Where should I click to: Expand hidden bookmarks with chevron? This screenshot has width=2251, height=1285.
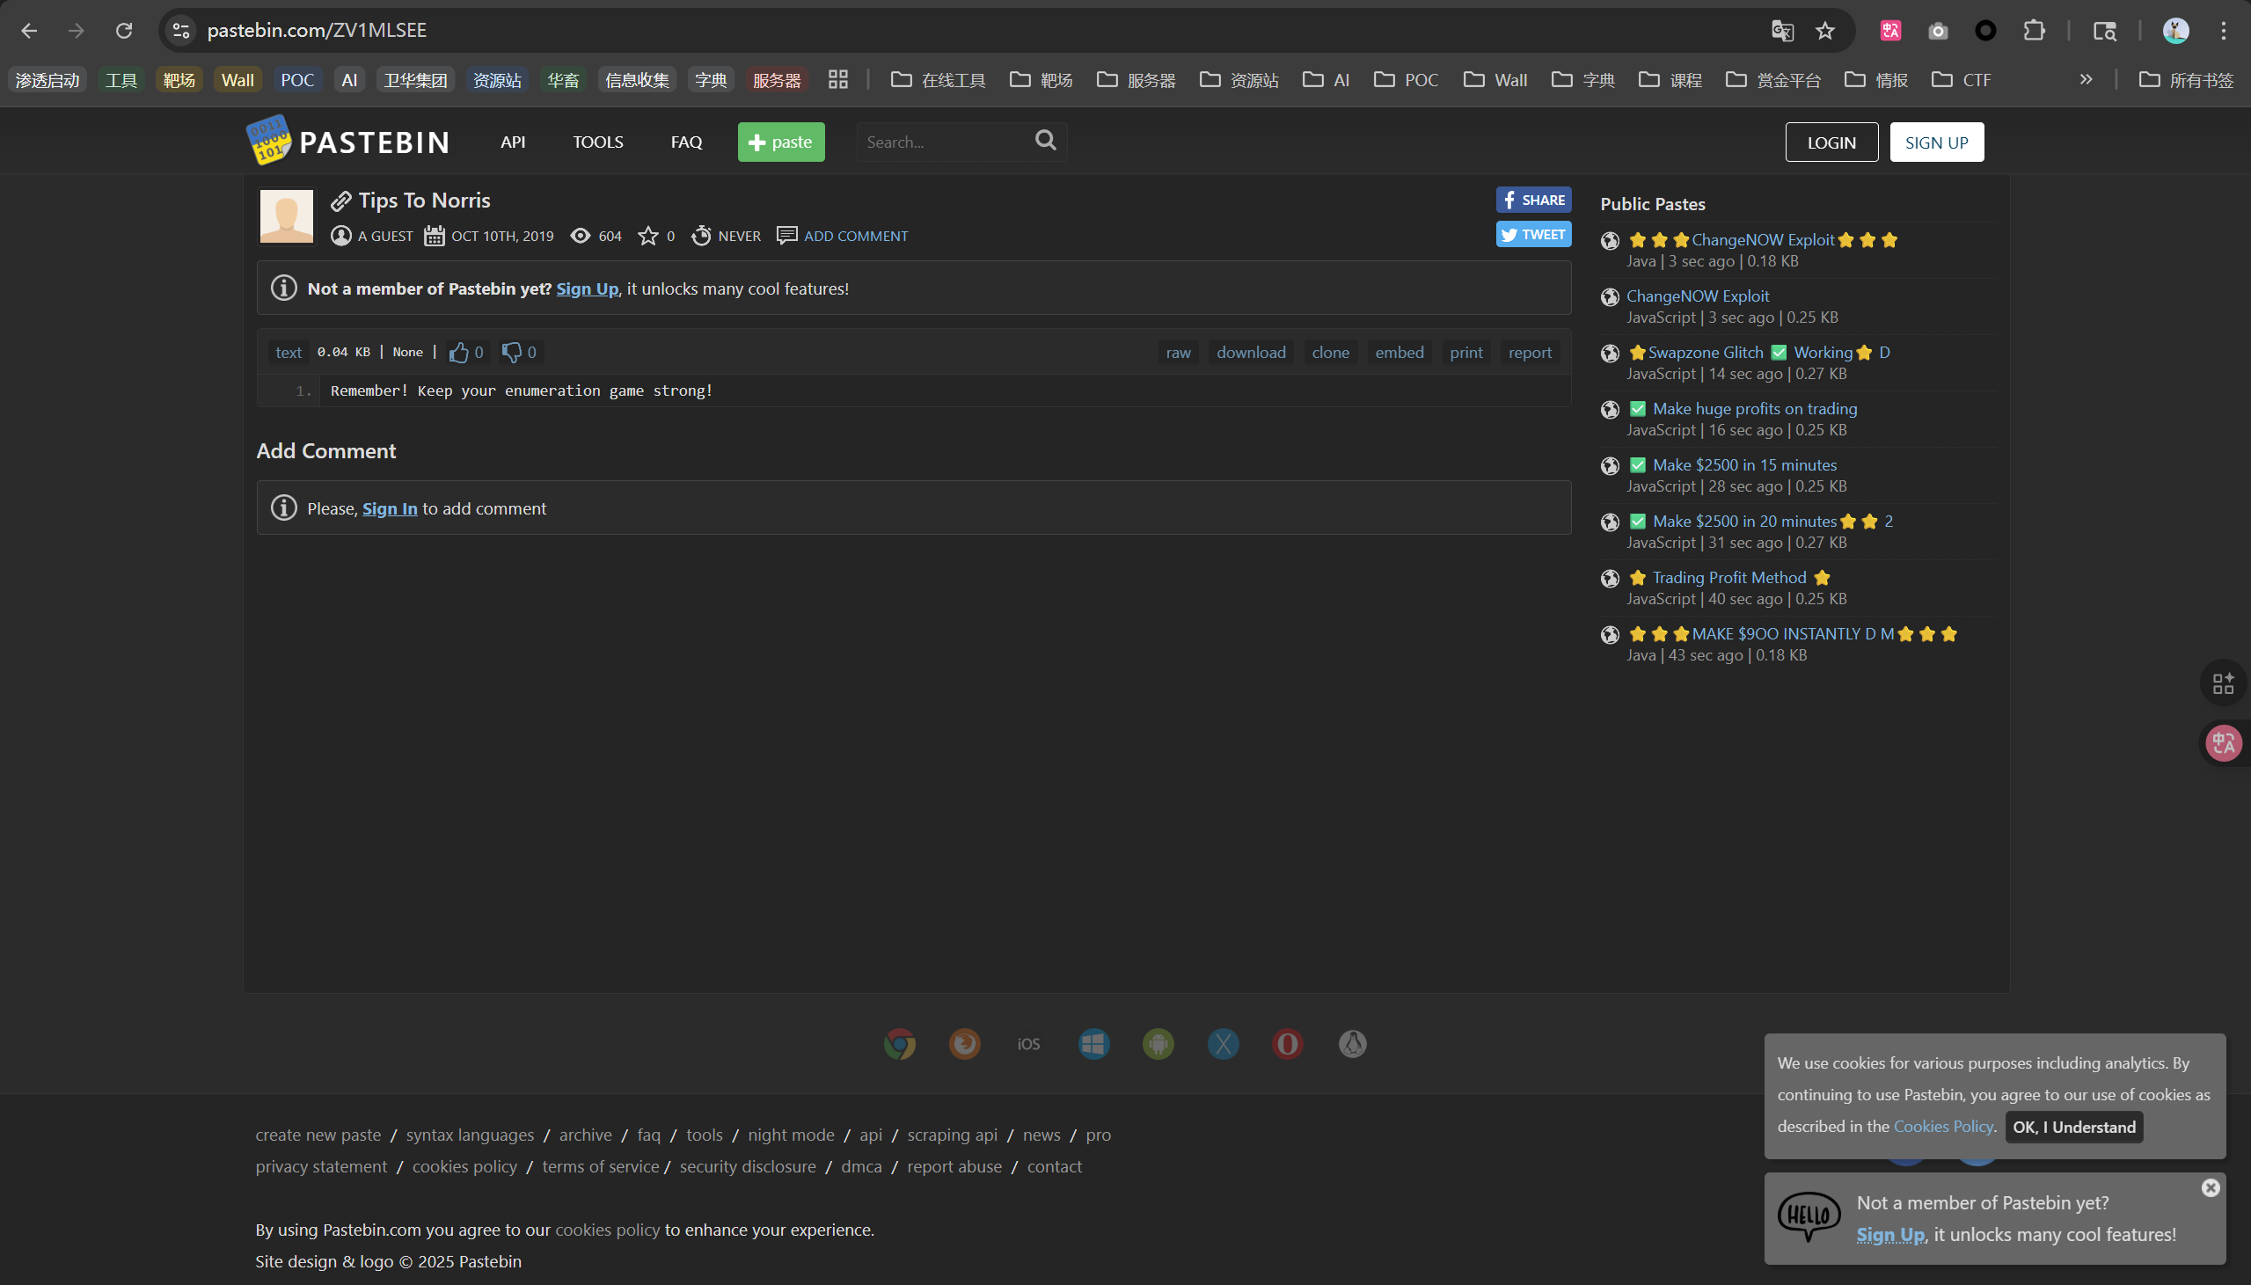click(x=2085, y=79)
